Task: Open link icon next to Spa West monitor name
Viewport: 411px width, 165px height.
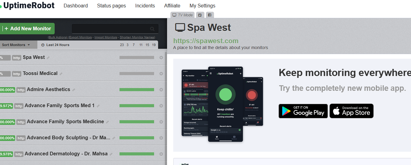Action: coord(48,58)
